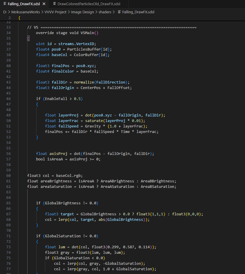Image resolution: width=245 pixels, height=274 pixels.
Task: Click Falling_DrawFX.sdsl in the breadcrumb
Action: coord(138,12)
